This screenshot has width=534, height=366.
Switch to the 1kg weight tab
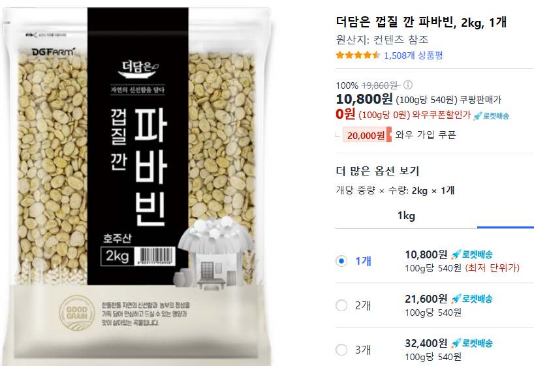406,216
